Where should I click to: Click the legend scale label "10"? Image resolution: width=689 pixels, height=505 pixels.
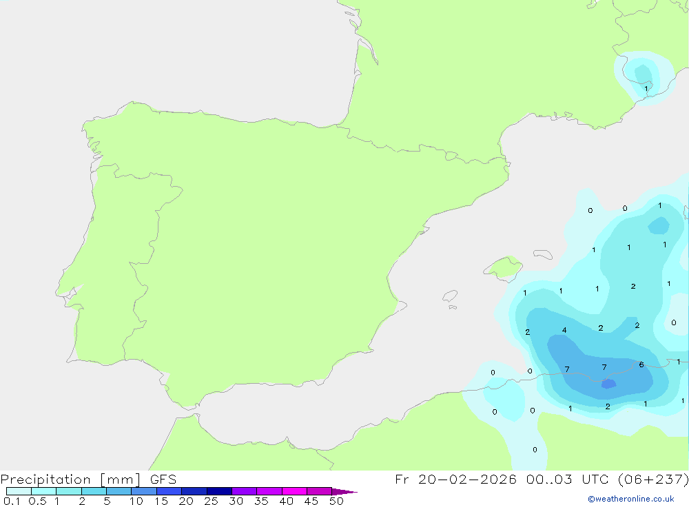(x=136, y=501)
